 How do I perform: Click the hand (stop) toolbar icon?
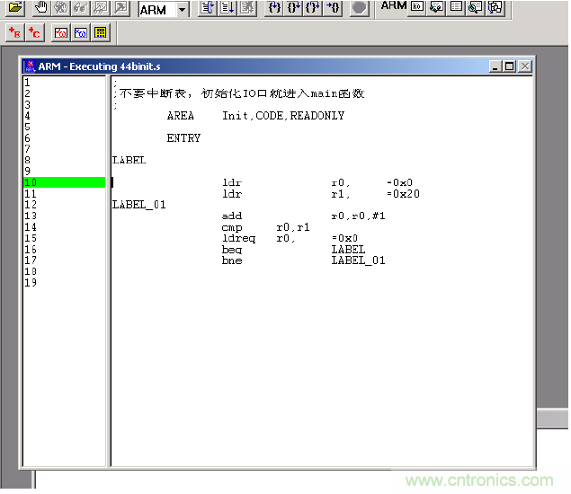(x=41, y=8)
